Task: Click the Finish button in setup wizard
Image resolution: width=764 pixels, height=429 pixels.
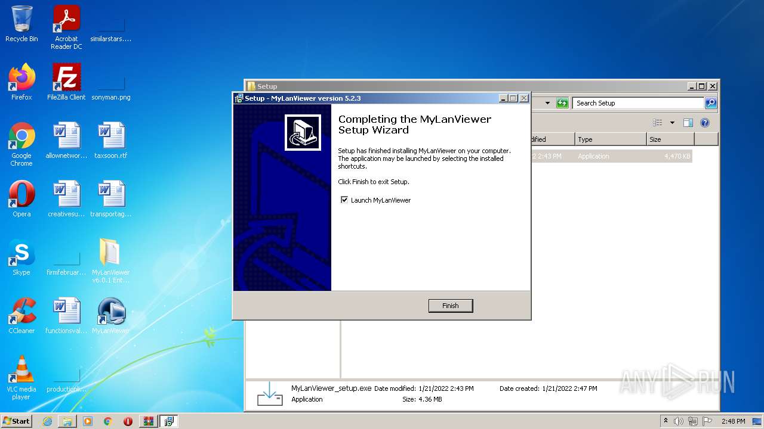Action: click(451, 306)
